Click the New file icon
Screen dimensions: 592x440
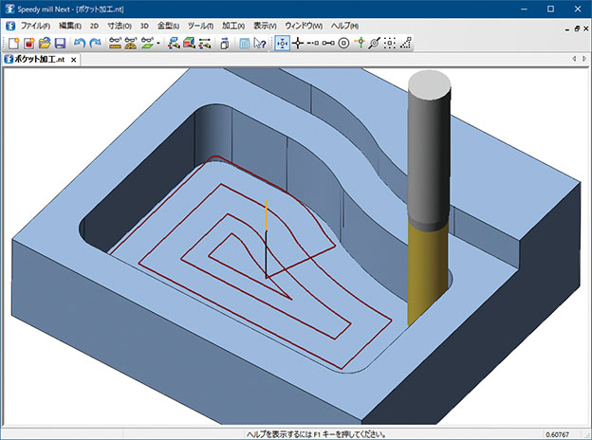pyautogui.click(x=12, y=44)
